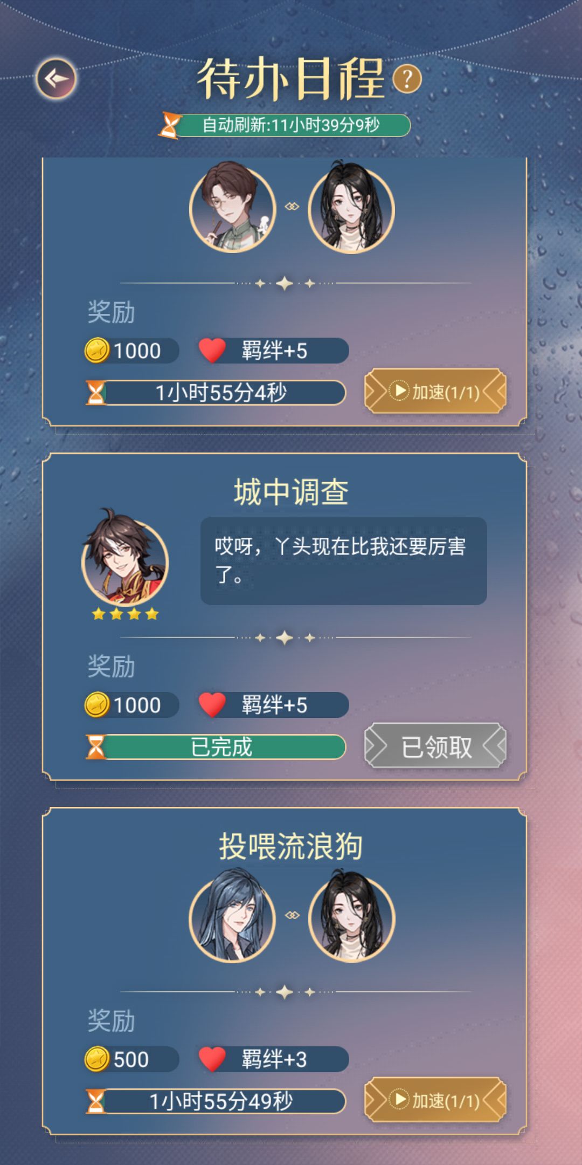Tap the 1小时55分4秒 countdown bar

click(216, 393)
